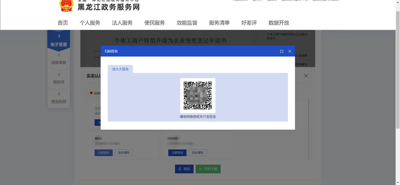Open the 首页 menu item
Screen dimensions: 400x185
click(x=63, y=23)
